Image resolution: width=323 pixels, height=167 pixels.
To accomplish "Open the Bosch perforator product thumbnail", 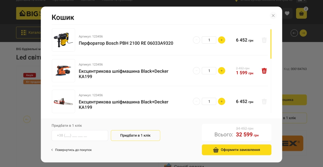I will (x=63, y=40).
